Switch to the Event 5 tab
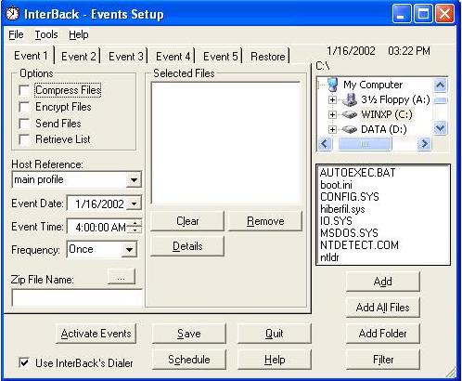The height and width of the screenshot is (381, 462). pyautogui.click(x=221, y=57)
